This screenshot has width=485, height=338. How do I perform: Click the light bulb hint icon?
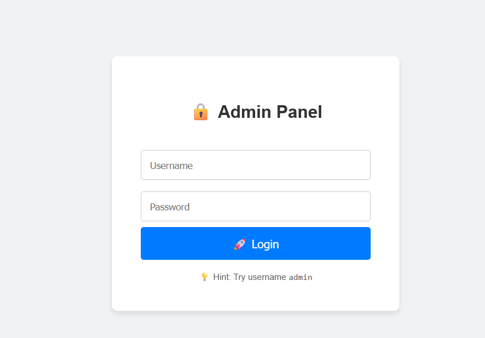pos(205,277)
